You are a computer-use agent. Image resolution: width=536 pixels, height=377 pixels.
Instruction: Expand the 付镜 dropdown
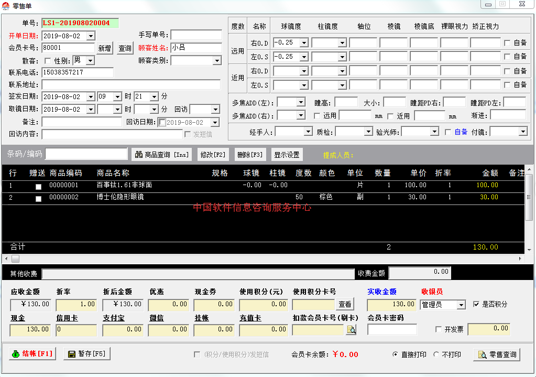tap(523, 132)
